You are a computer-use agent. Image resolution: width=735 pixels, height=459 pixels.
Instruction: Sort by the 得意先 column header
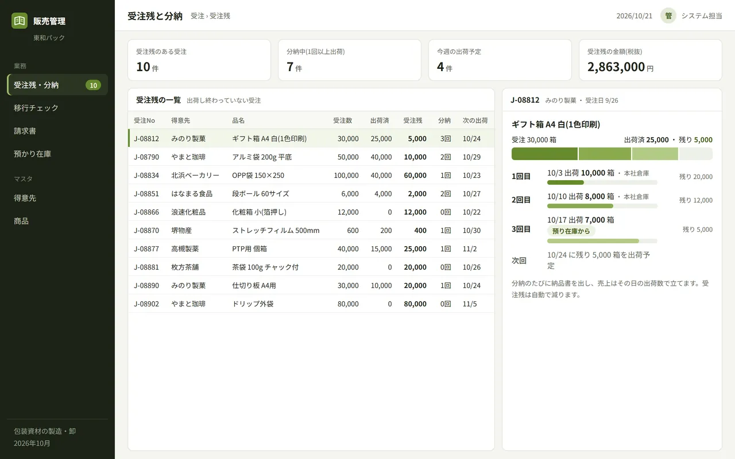pyautogui.click(x=181, y=120)
